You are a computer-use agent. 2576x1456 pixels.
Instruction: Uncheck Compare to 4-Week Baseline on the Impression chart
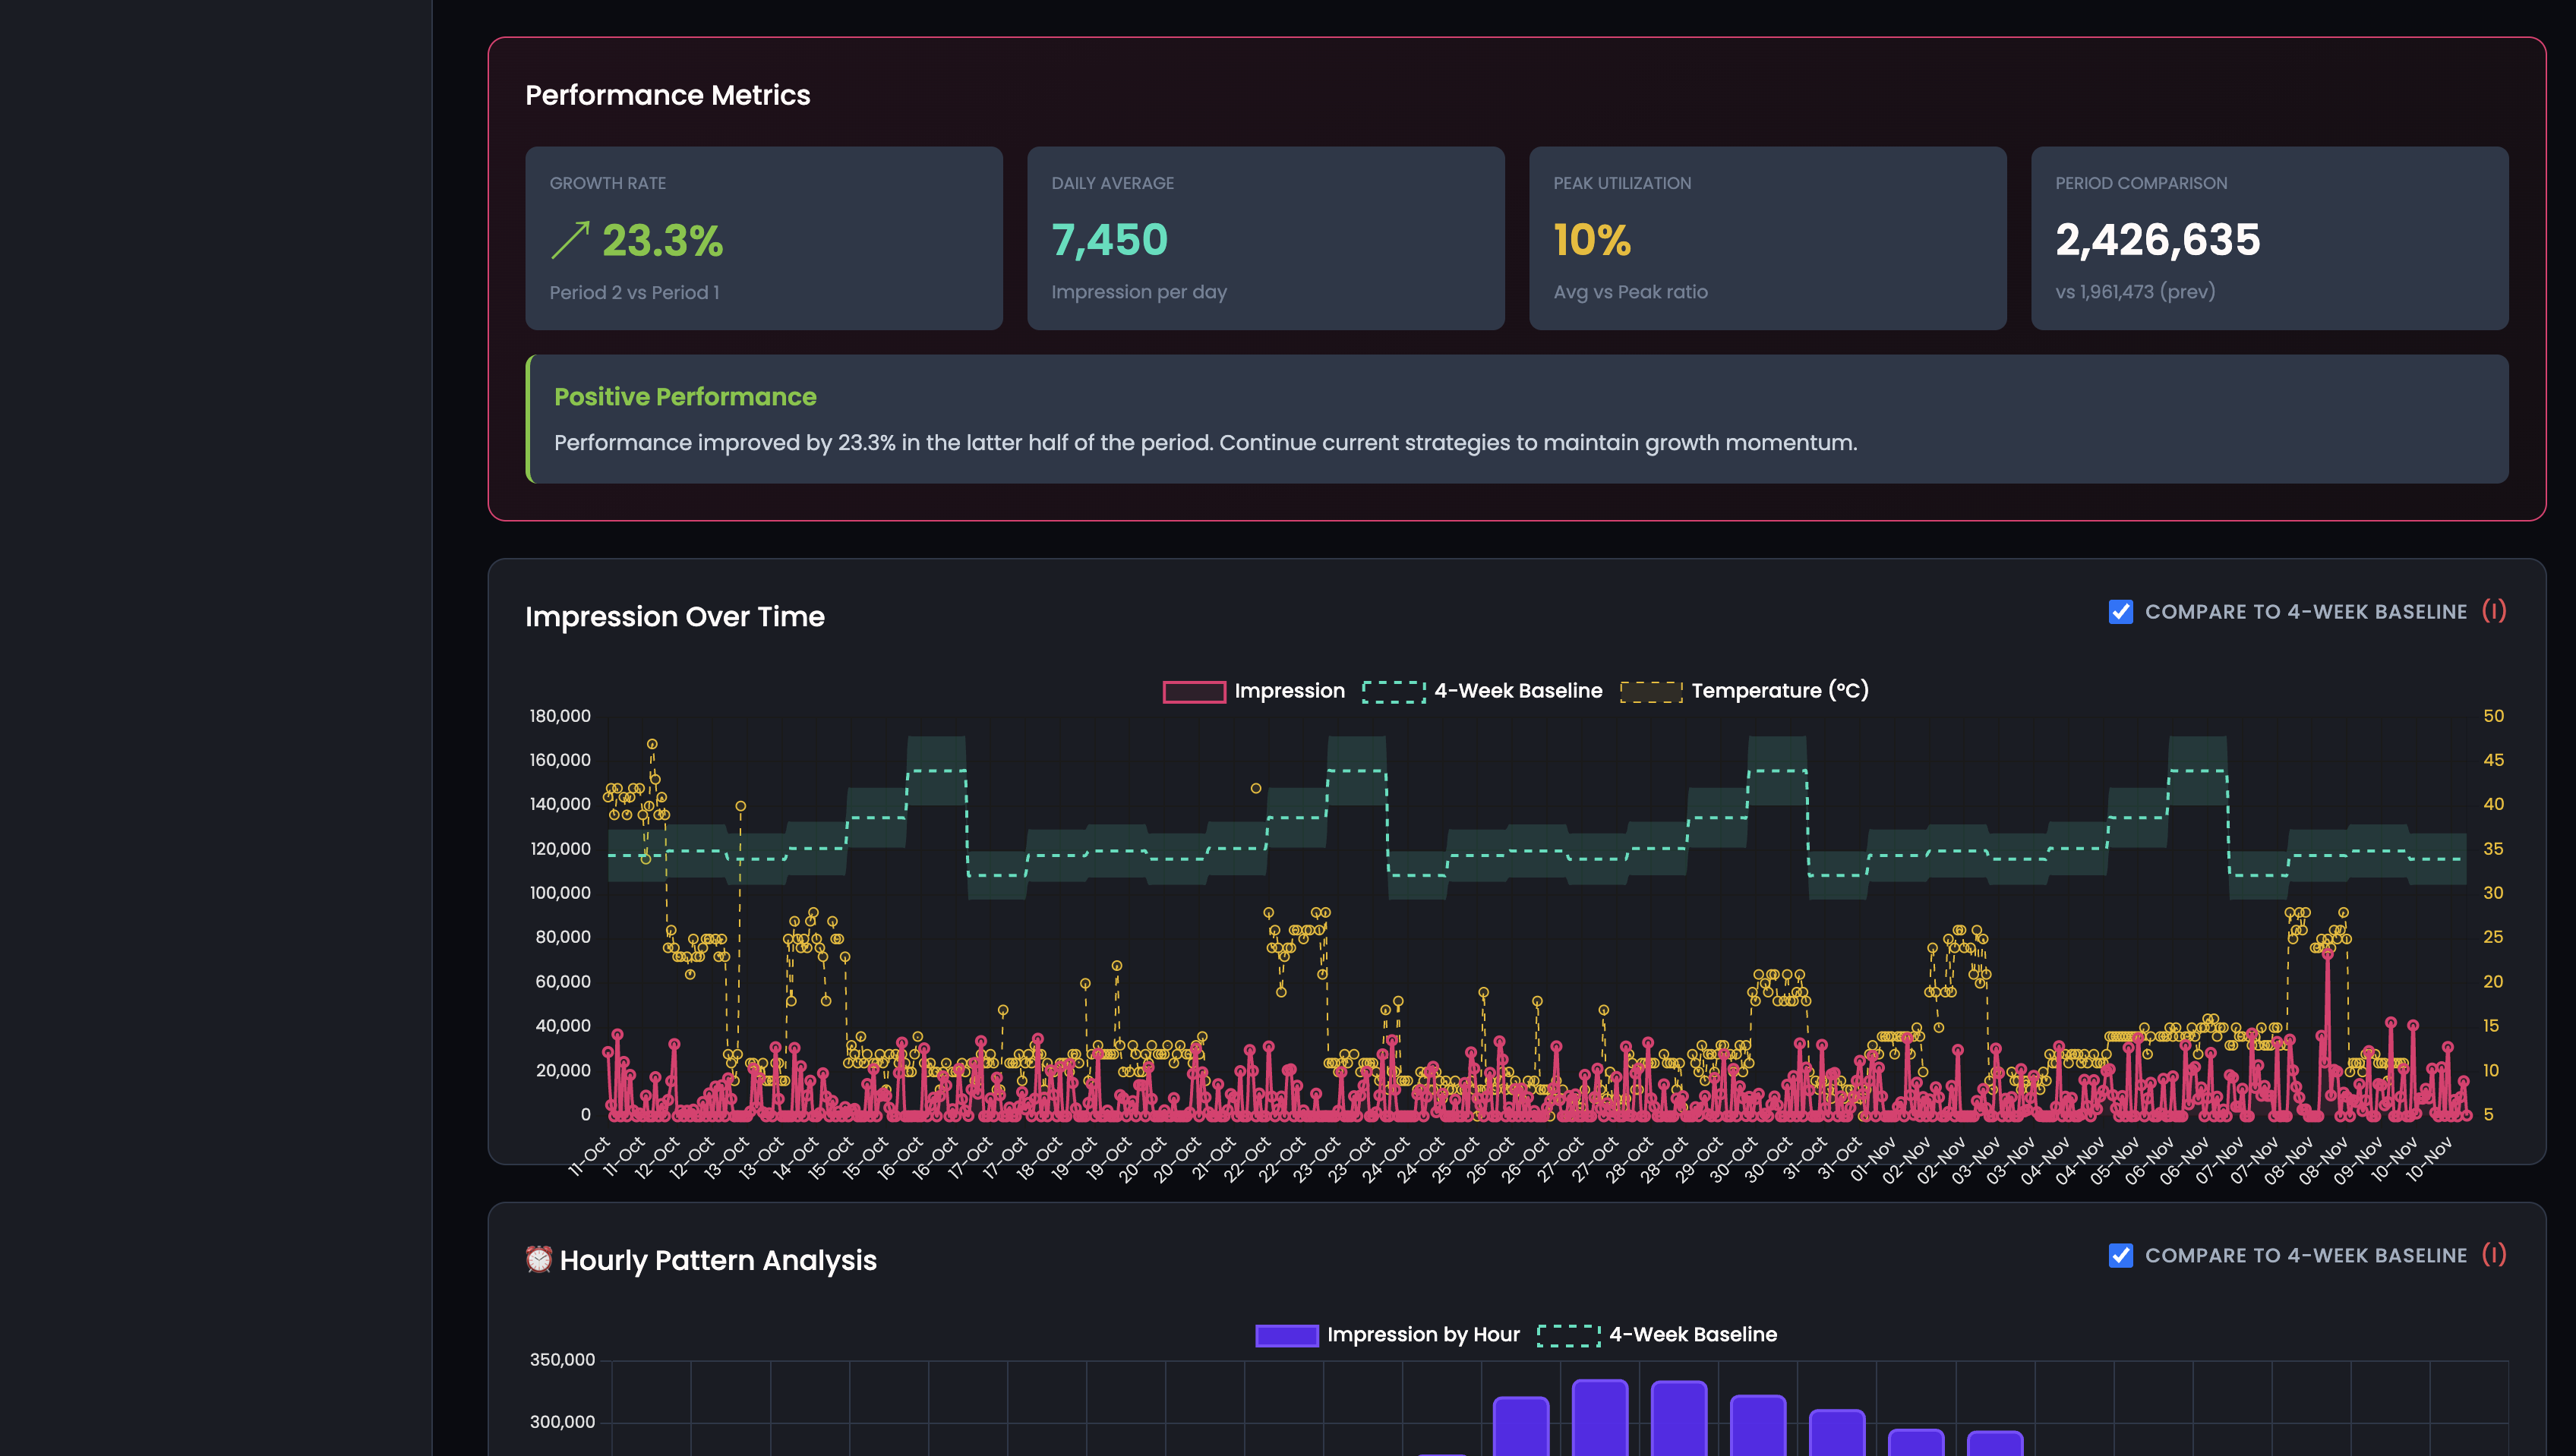click(x=2121, y=611)
